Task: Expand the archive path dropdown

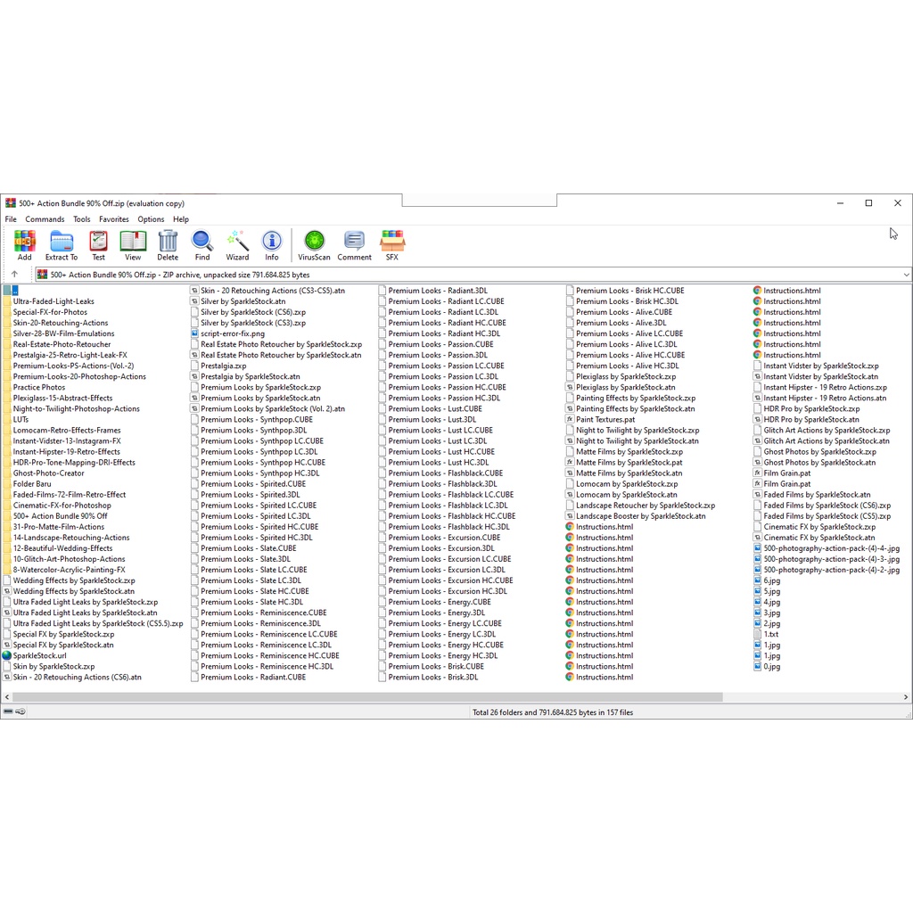Action: coord(906,275)
